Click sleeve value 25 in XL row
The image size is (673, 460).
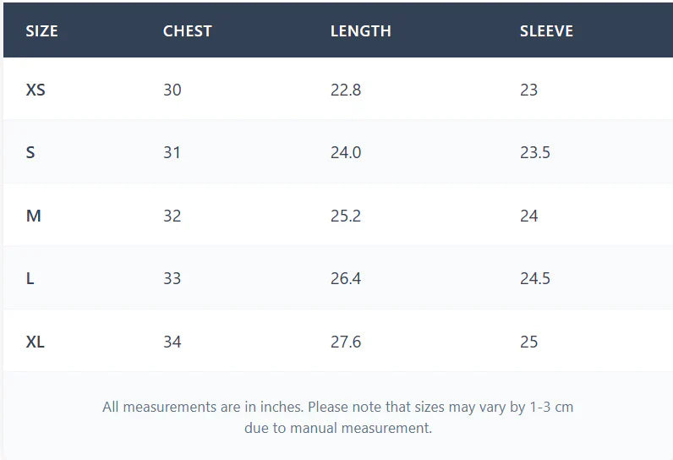coord(528,342)
